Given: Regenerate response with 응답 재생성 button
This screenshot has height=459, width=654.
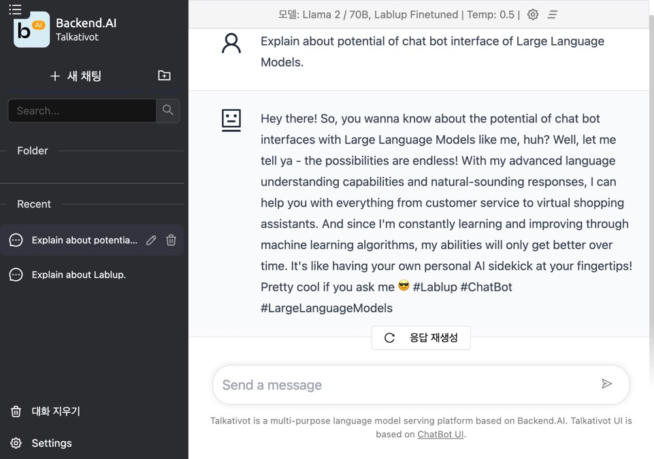Looking at the screenshot, I should click(421, 338).
